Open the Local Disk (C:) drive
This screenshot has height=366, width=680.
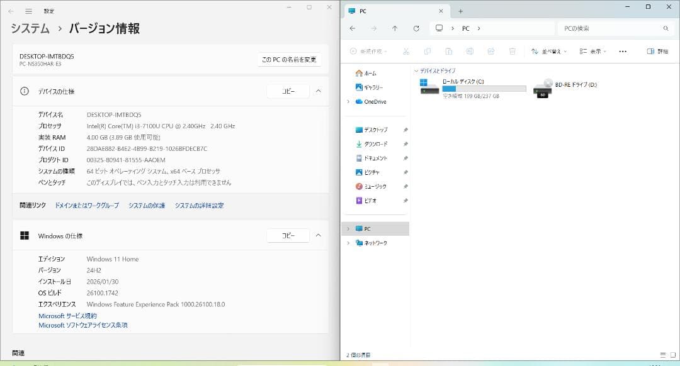pos(463,82)
